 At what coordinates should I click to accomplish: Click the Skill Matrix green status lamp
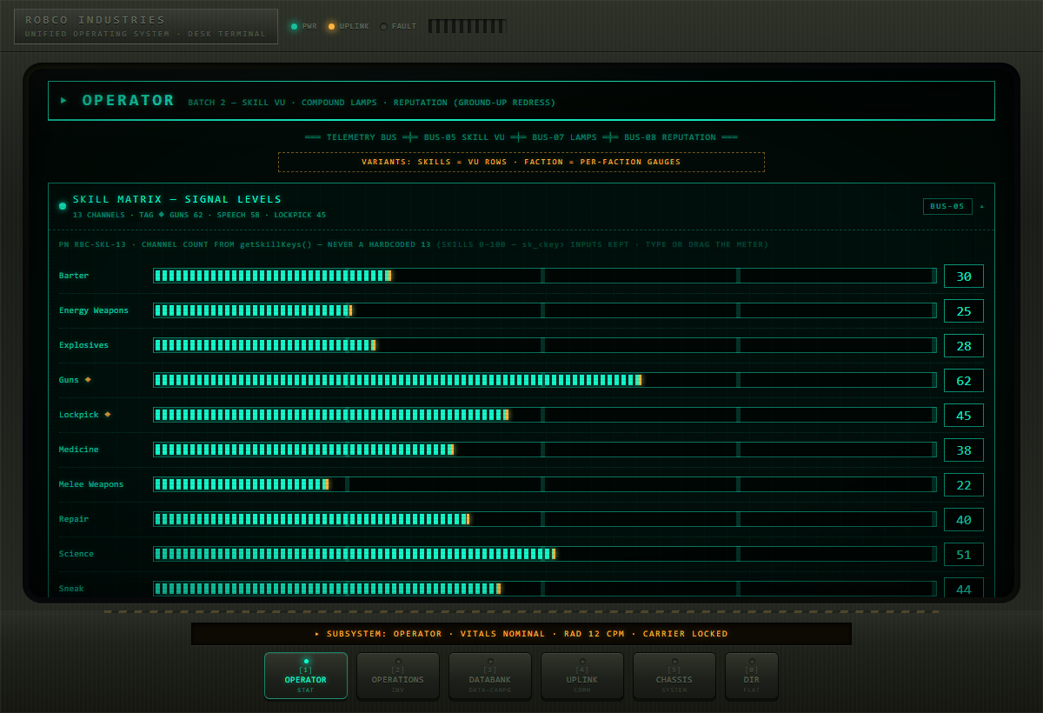click(63, 206)
